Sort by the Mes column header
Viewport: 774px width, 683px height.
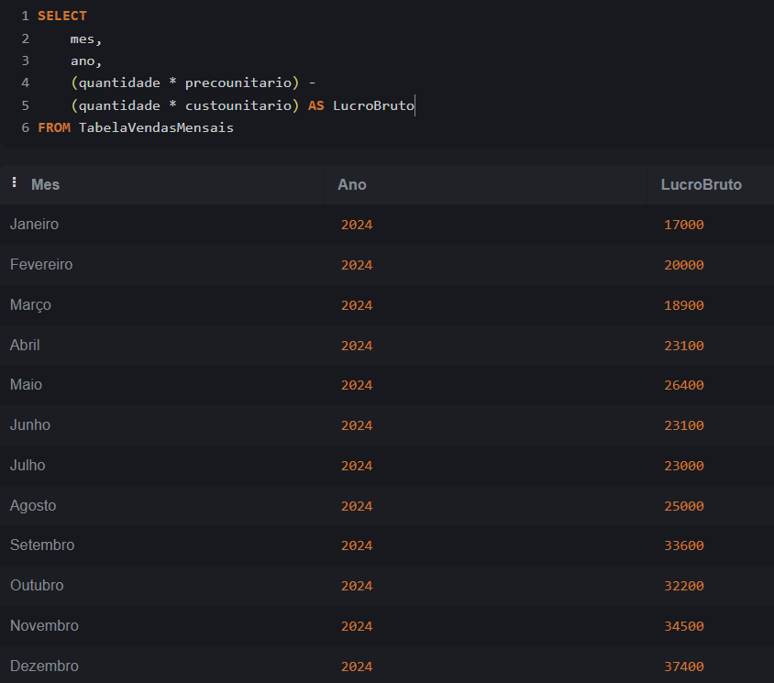pos(46,184)
